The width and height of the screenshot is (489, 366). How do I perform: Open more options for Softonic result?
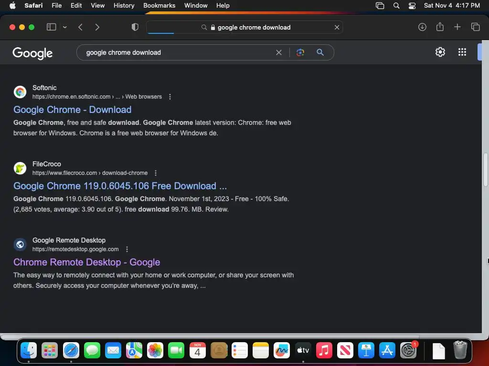click(x=170, y=97)
